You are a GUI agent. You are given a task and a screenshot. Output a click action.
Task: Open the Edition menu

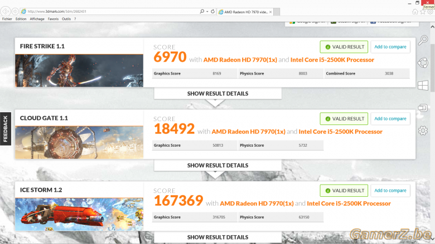pos(21,19)
